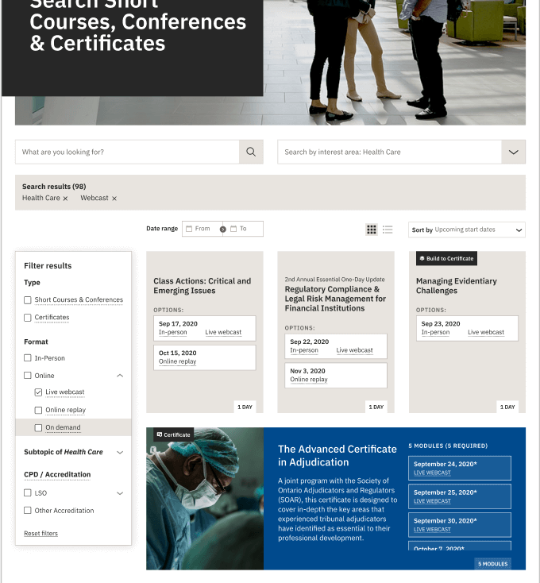This screenshot has width=540, height=583.
Task: Open September 25, 2020 live webcast module
Action: pos(460,496)
